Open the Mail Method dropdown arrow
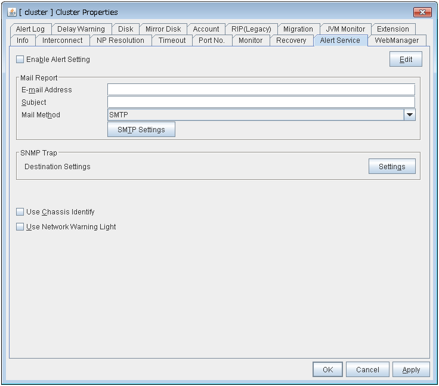 [x=409, y=115]
